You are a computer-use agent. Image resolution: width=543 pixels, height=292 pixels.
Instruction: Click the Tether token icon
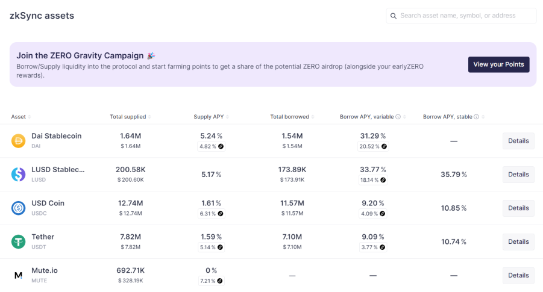(18, 241)
